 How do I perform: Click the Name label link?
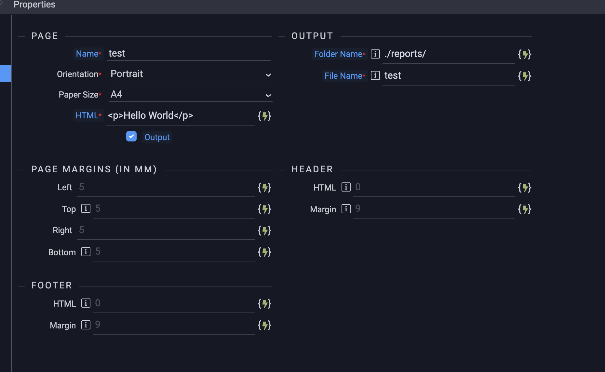click(87, 54)
